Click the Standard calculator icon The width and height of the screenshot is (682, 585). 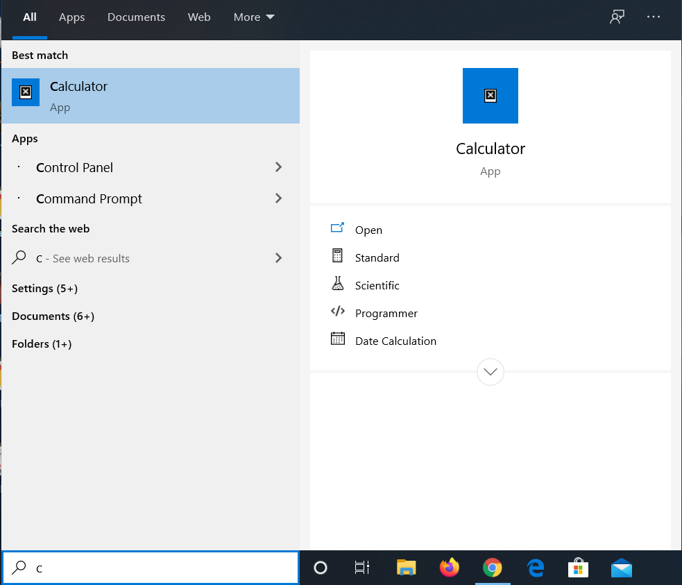(x=337, y=256)
